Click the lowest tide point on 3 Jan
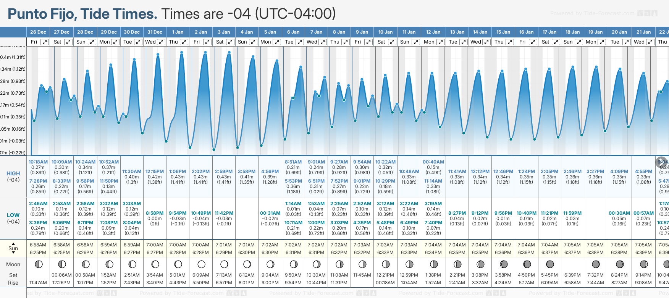The height and width of the screenshot is (298, 669). click(x=214, y=149)
